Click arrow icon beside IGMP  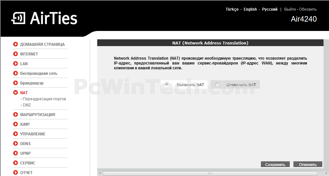pos(15,124)
